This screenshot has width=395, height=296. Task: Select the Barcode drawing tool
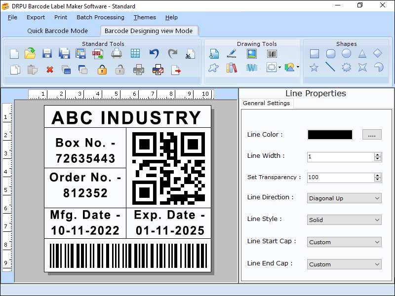[272, 53]
